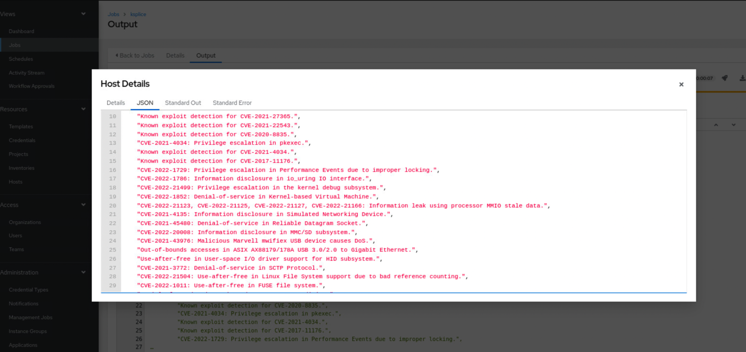Open Teams in the sidebar
The height and width of the screenshot is (352, 746).
[16, 249]
